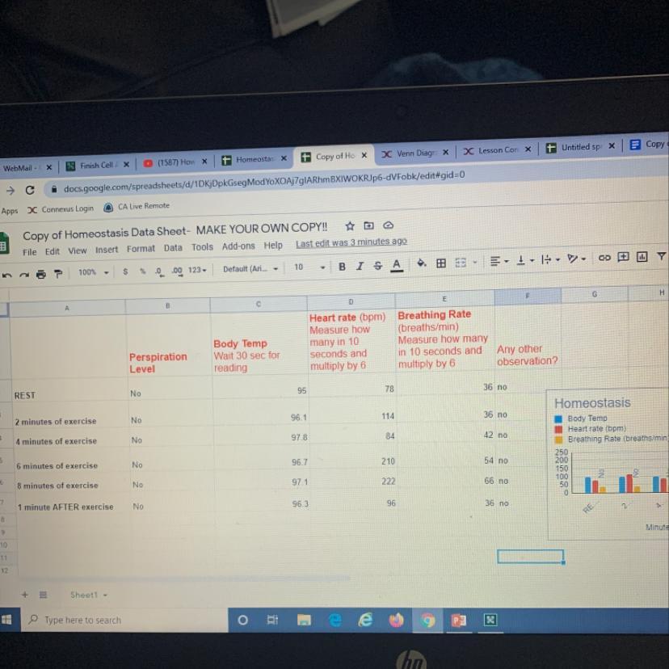Open the fill color picker
The width and height of the screenshot is (669, 669).
[422, 263]
